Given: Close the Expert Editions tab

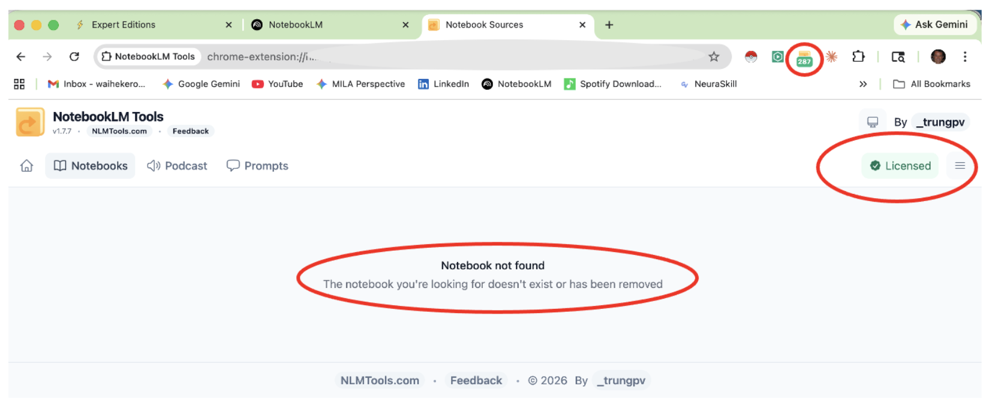Looking at the screenshot, I should (229, 25).
